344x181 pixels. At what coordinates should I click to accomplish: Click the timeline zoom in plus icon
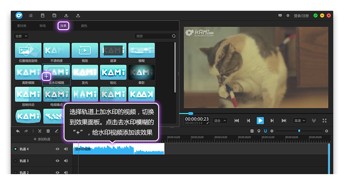(x=326, y=131)
